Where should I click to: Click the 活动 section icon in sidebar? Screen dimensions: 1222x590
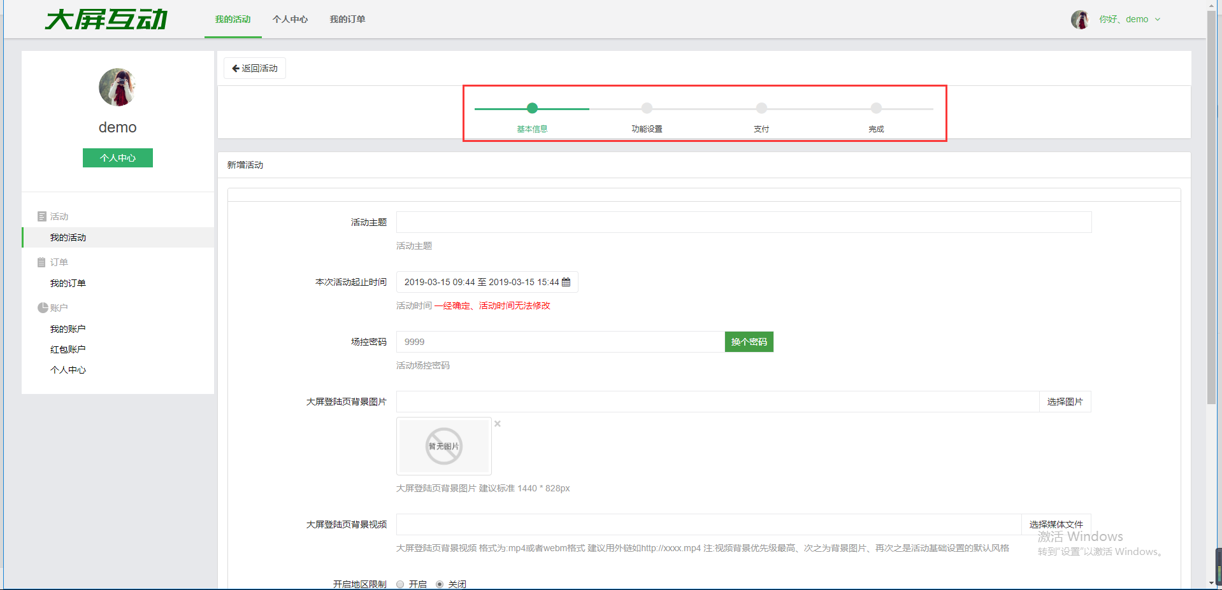42,216
